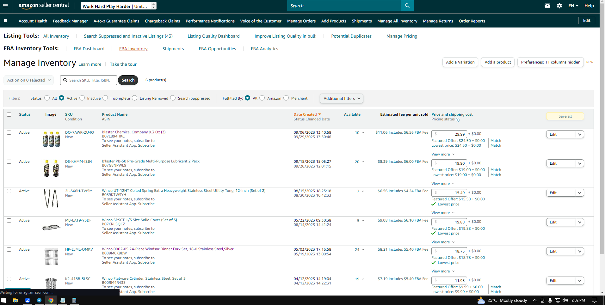Viewport: 605px width, 305px height.
Task: Open Account Health menu item
Action: (x=33, y=21)
